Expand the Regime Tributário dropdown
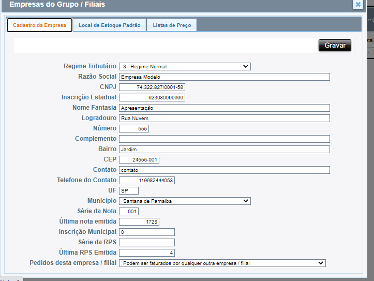This screenshot has height=281, width=374. point(185,66)
